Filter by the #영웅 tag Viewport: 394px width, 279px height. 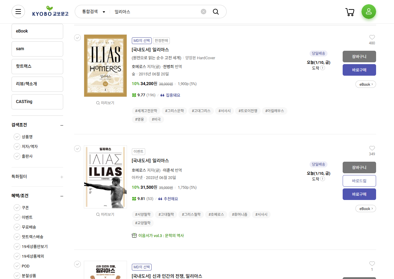coord(139,119)
